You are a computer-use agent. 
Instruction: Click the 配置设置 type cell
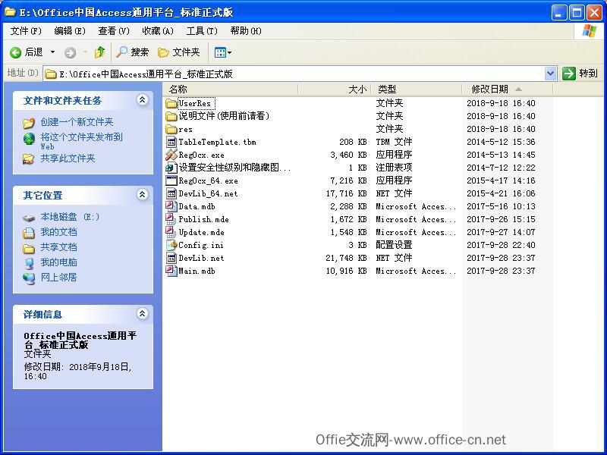(x=394, y=245)
